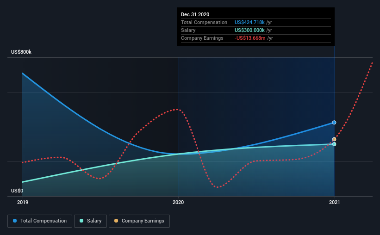Click the orange Company Earnings data point at 2021

coord(334,139)
